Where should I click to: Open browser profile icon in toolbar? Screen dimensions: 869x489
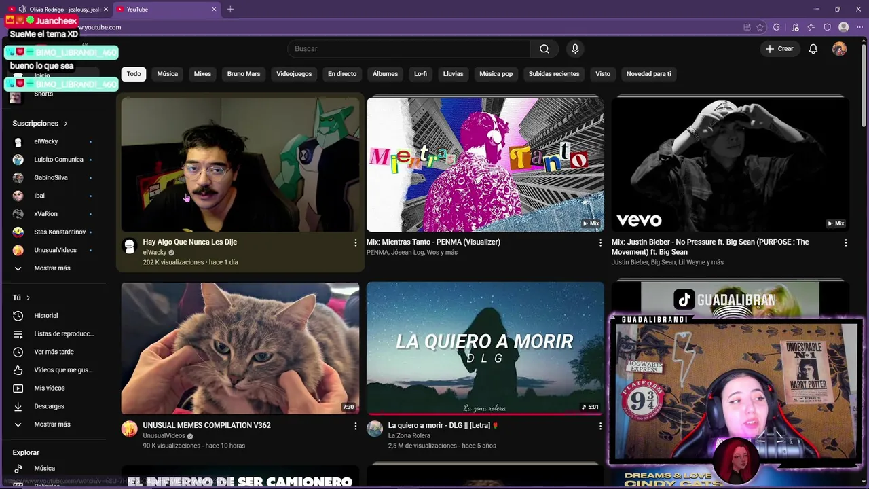coord(844,27)
